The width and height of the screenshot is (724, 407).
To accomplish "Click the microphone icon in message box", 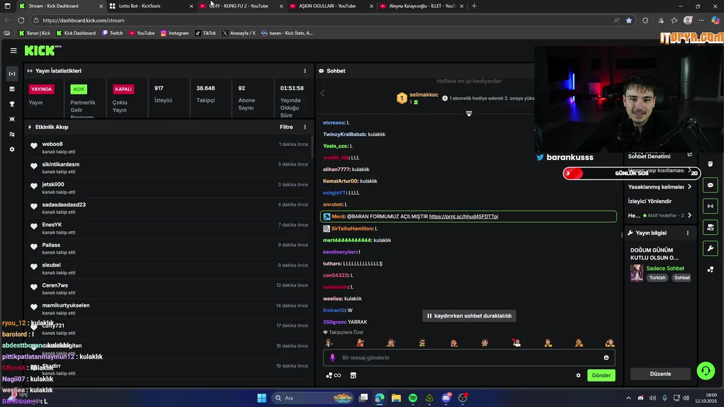I will (x=333, y=357).
